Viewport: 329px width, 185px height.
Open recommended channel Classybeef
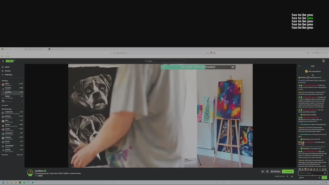tap(12, 133)
